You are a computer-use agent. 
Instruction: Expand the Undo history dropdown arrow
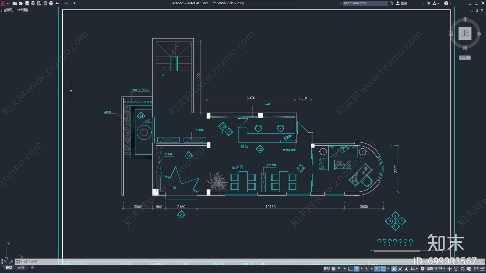[62, 3]
